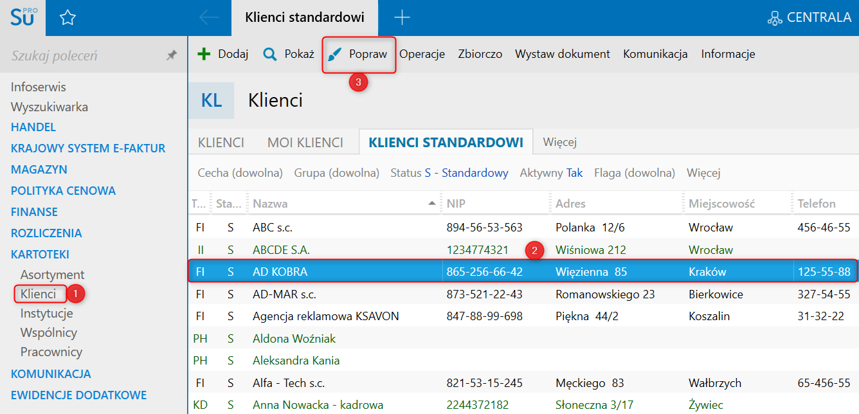The width and height of the screenshot is (859, 414).
Task: Expand KRAJOWY SYSTEM E-FAKTUR section
Action: coord(88,148)
